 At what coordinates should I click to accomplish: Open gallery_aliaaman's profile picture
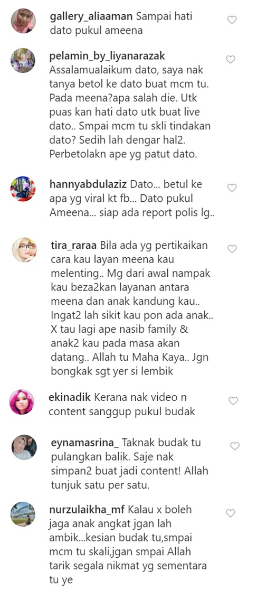[x=23, y=21]
